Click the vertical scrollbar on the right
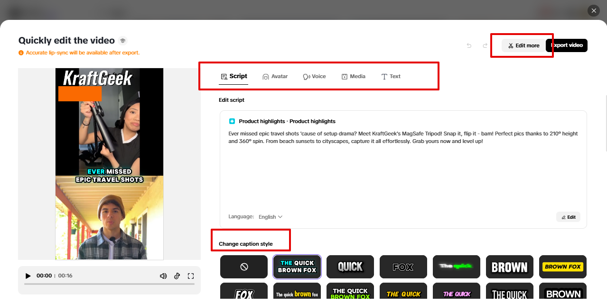The image size is (607, 303). pyautogui.click(x=606, y=123)
